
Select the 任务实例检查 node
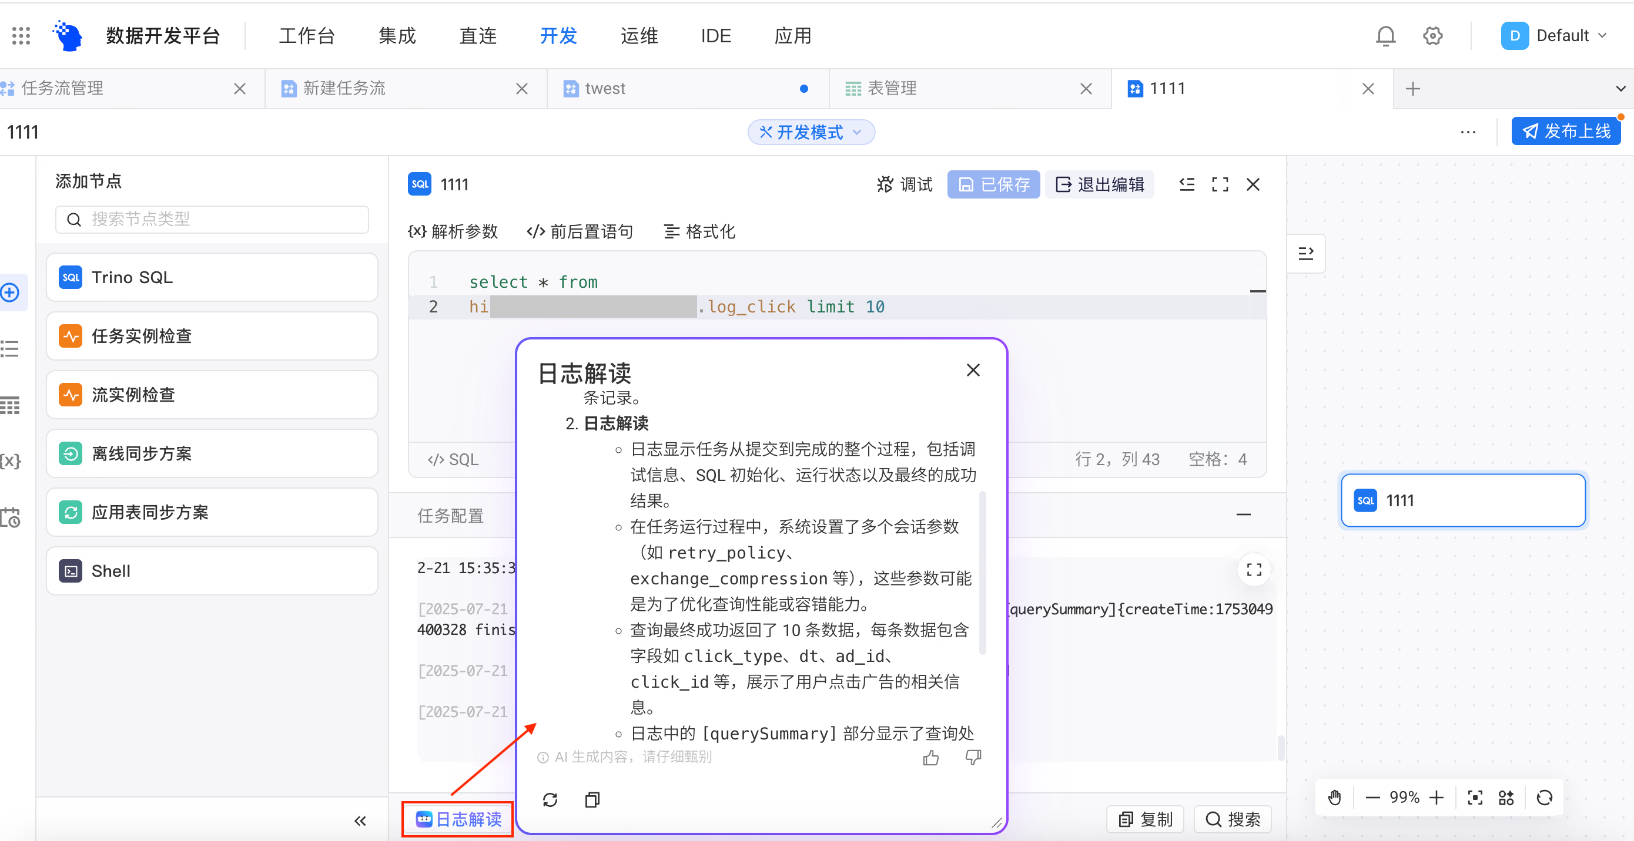tap(212, 336)
